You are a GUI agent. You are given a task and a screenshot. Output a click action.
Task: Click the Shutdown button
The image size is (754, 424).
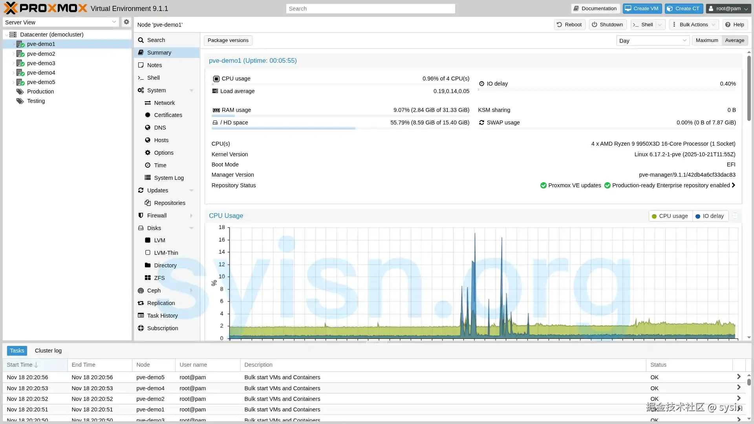(x=607, y=24)
